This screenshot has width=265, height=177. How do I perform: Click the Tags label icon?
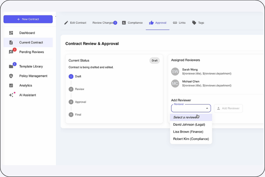coord(194,23)
